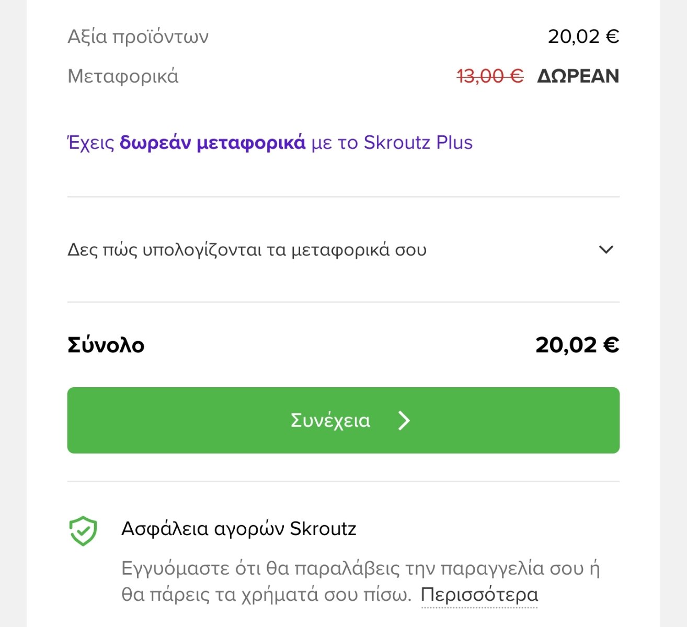The width and height of the screenshot is (687, 627).
Task: Click the 'δωρεάν μεταφορικά' bold purple text
Action: [x=212, y=142]
